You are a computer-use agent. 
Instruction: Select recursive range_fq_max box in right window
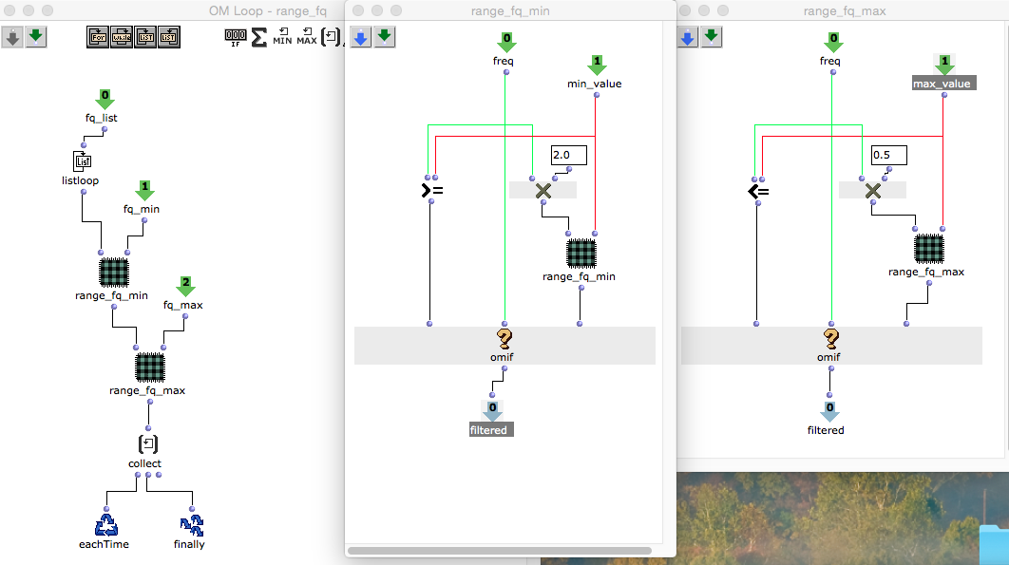point(929,249)
